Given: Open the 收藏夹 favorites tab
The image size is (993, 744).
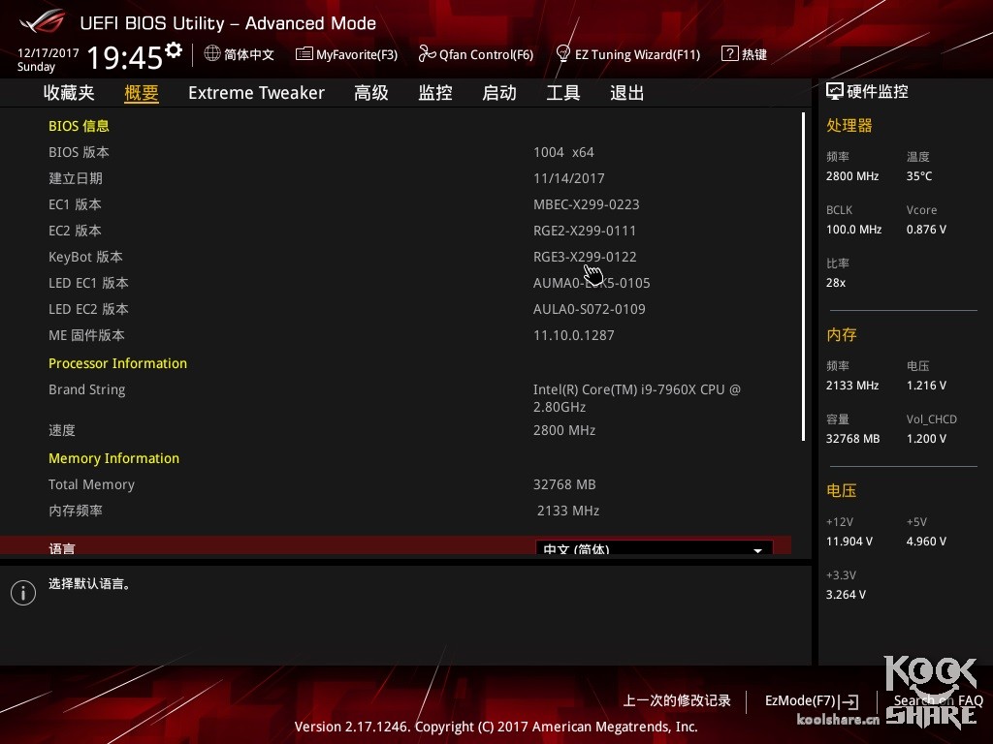Looking at the screenshot, I should click(x=69, y=93).
